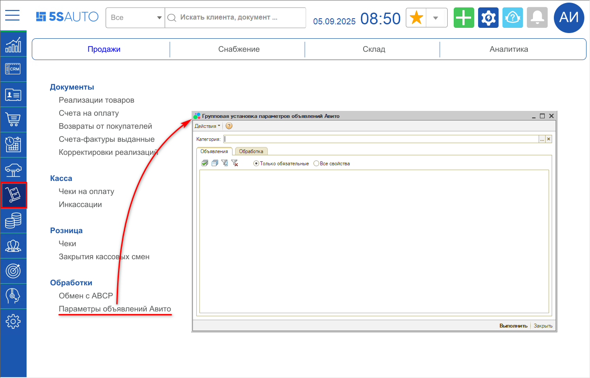Click the 'Категория' input field
Image resolution: width=590 pixels, height=378 pixels.
[381, 139]
